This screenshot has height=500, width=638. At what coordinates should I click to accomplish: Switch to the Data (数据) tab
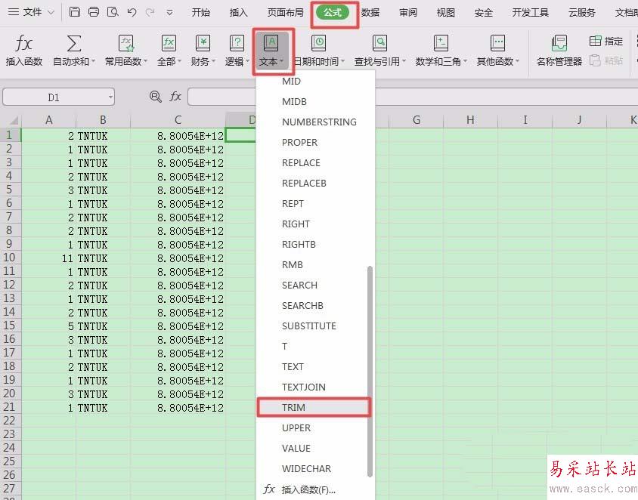click(x=370, y=13)
